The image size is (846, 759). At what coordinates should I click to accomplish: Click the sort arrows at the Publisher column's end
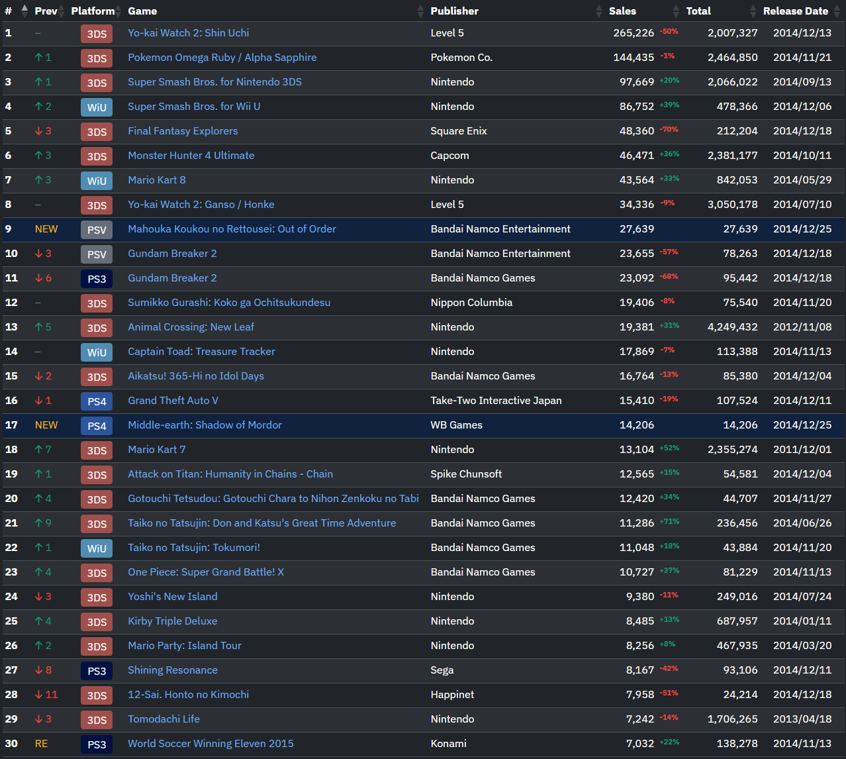599,11
